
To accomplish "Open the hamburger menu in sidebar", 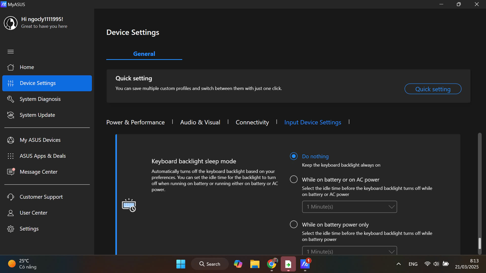I will click(11, 52).
